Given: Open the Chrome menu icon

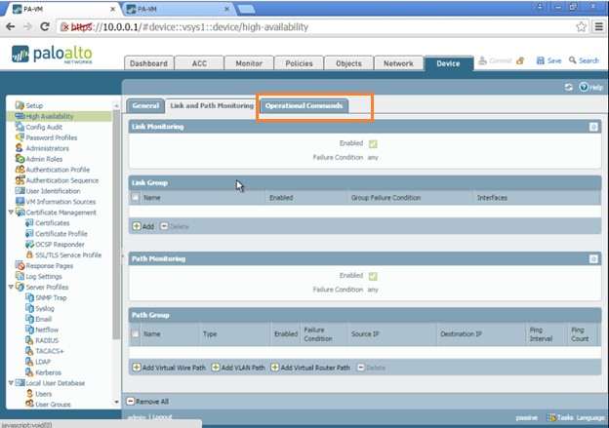Looking at the screenshot, I should coord(597,26).
